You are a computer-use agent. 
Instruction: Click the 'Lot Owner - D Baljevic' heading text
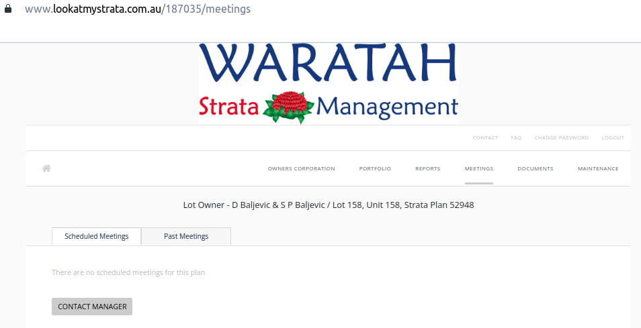tap(329, 205)
